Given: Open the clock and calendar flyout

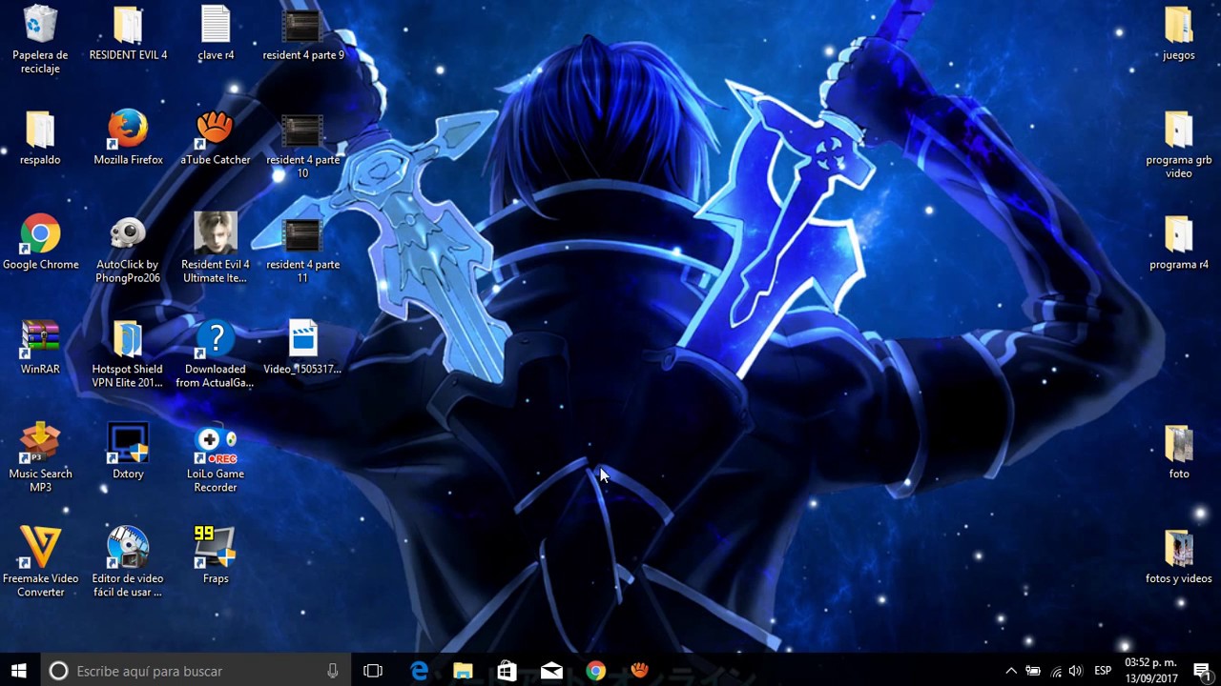Looking at the screenshot, I should pos(1150,671).
